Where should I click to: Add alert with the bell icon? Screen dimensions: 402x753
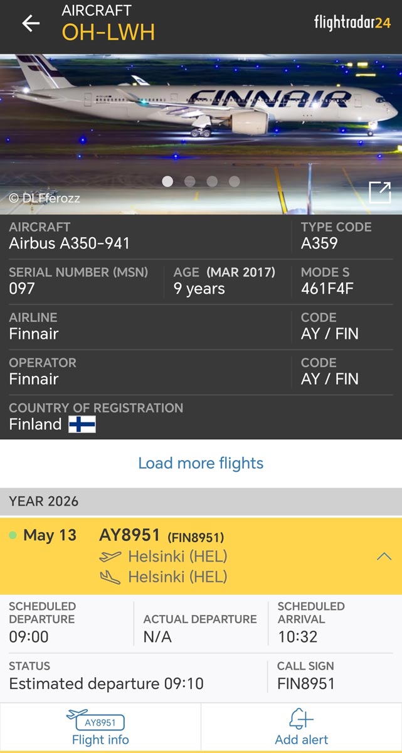pos(302,727)
